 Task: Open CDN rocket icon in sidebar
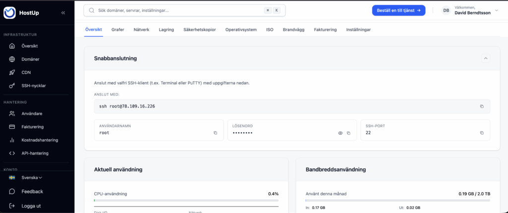click(x=12, y=72)
